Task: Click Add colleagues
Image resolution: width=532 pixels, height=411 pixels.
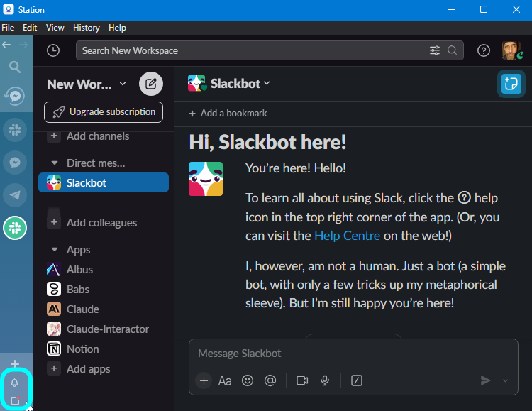Action: click(101, 223)
